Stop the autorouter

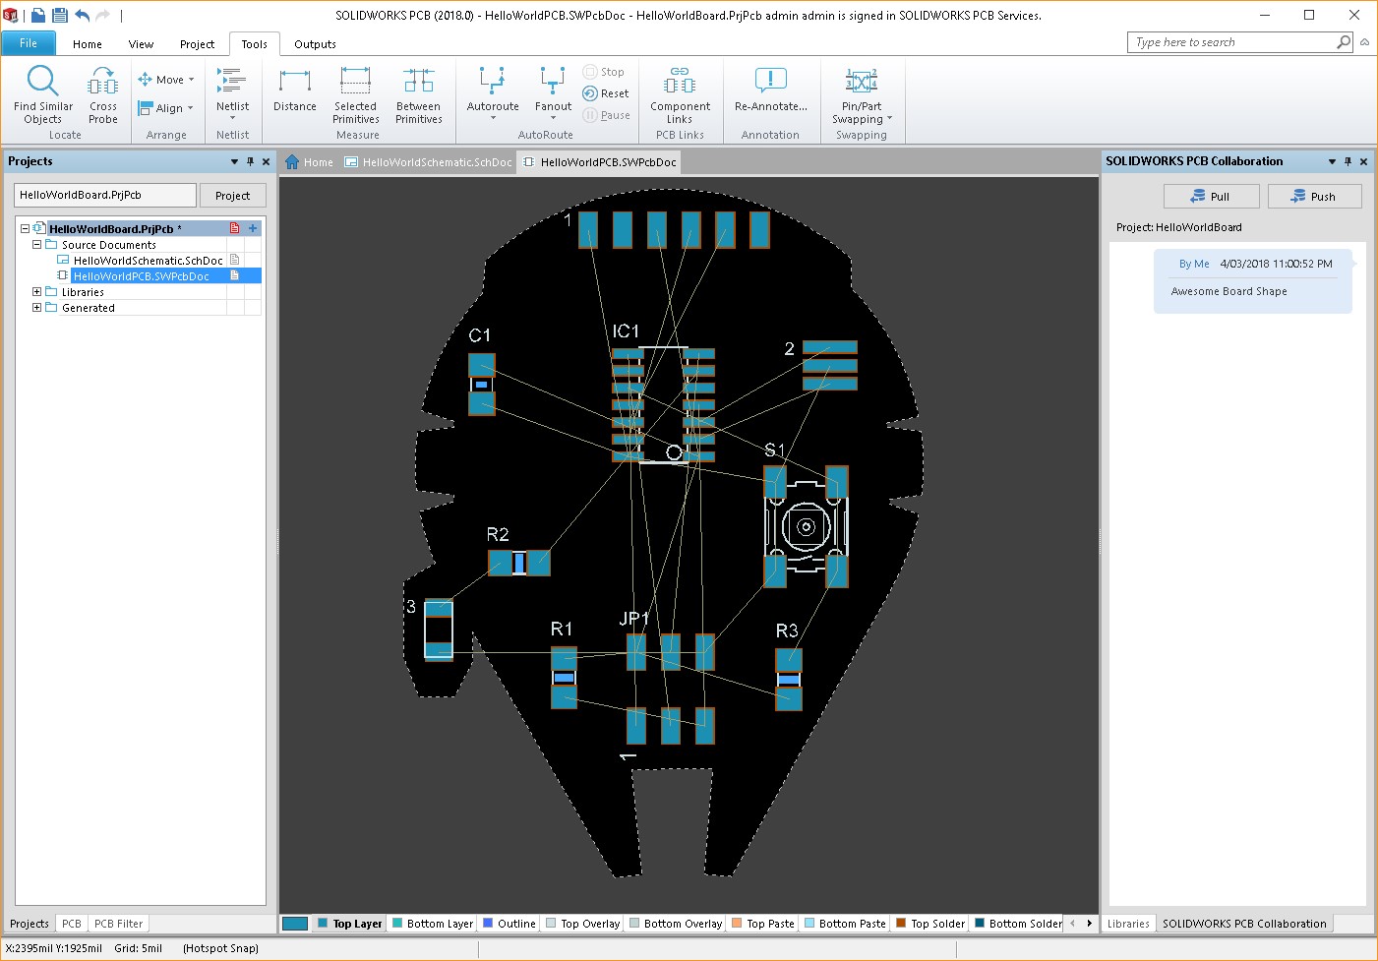point(604,72)
